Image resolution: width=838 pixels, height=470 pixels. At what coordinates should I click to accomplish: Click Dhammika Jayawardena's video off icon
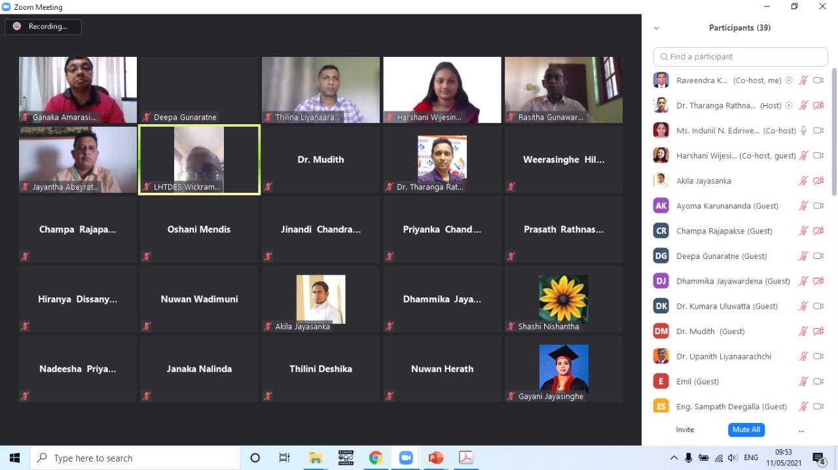(x=818, y=281)
